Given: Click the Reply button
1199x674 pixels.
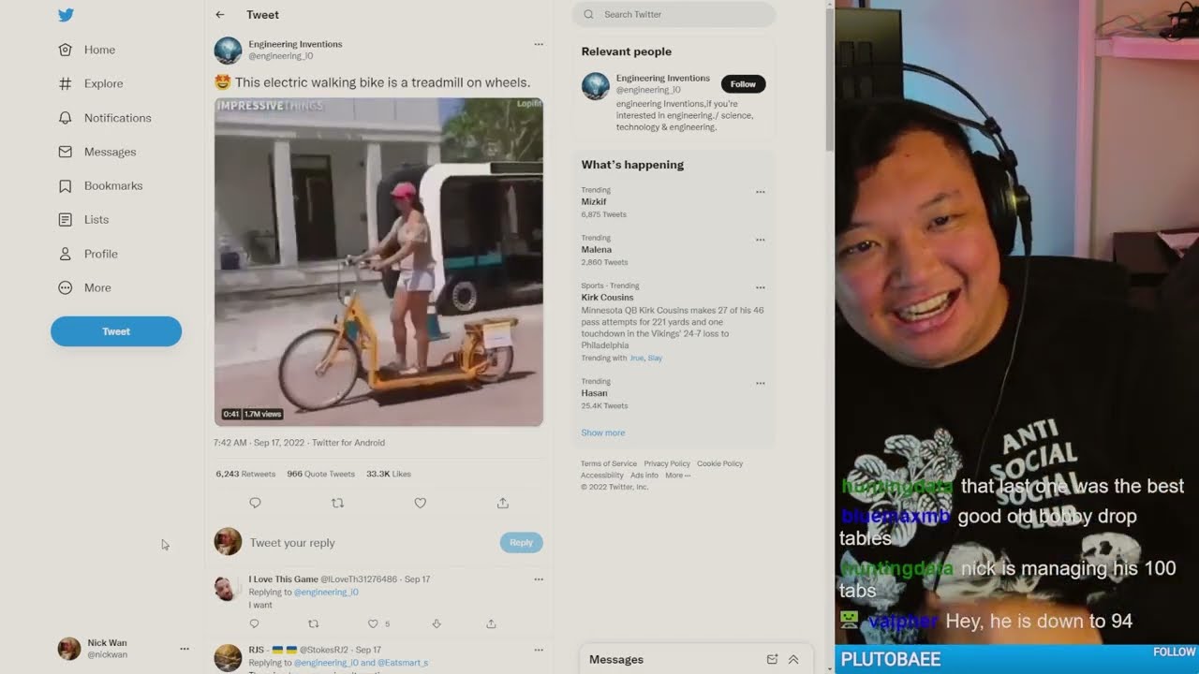Looking at the screenshot, I should click(x=521, y=542).
